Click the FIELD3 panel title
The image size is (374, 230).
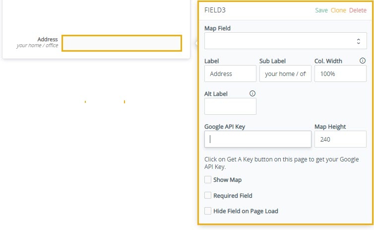[215, 10]
